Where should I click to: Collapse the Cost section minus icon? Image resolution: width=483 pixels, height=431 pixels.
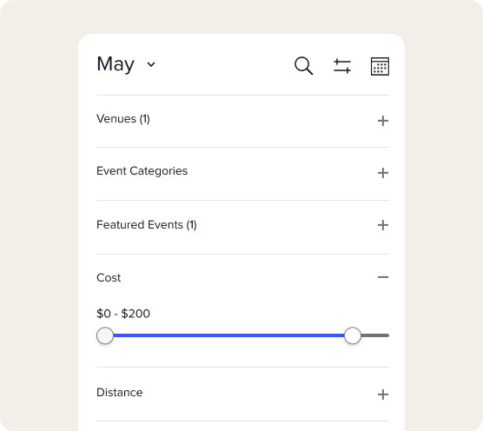(383, 277)
